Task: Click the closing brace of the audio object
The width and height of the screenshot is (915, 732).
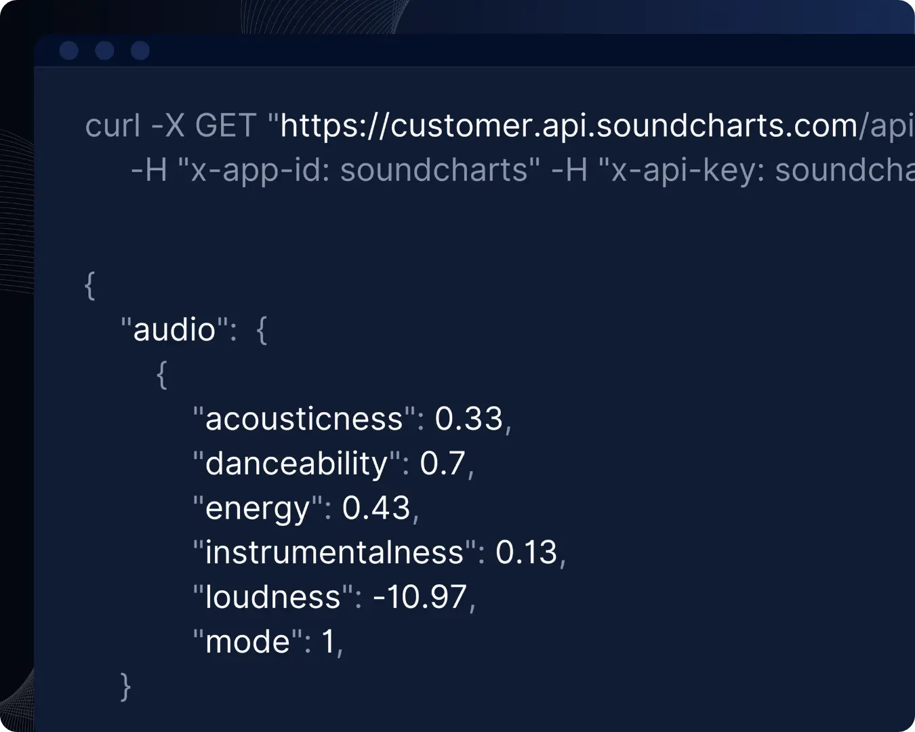Action: [x=125, y=687]
